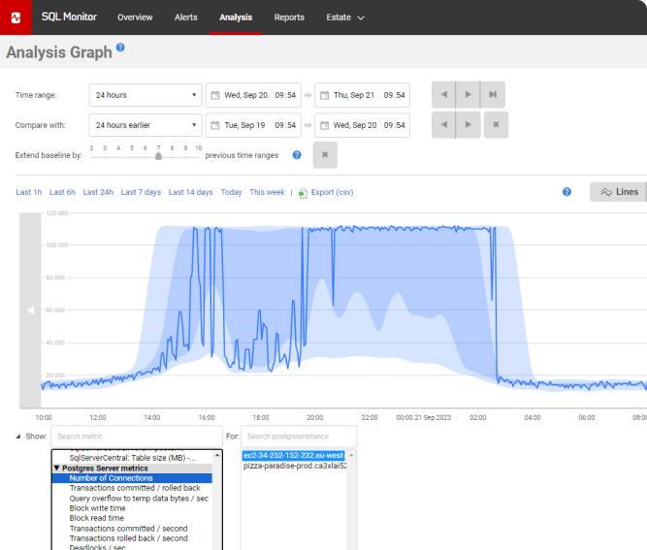
Task: Focus the Search metric input field
Action: pos(137,437)
